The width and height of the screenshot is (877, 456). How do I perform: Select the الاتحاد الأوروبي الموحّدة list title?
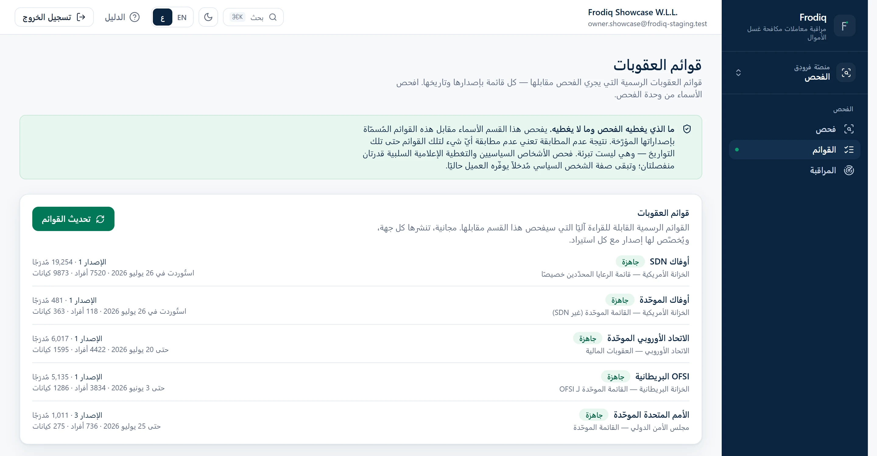coord(648,338)
